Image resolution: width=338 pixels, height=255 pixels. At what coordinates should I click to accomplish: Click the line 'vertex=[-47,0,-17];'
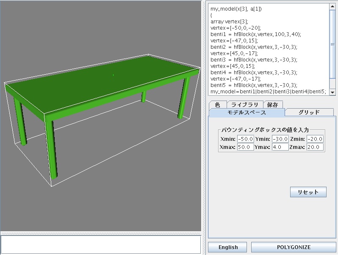pyautogui.click(x=235, y=79)
